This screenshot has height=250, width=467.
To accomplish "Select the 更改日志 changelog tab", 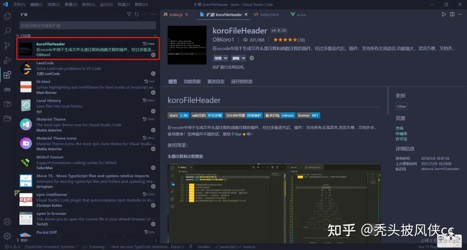I will tap(216, 82).
